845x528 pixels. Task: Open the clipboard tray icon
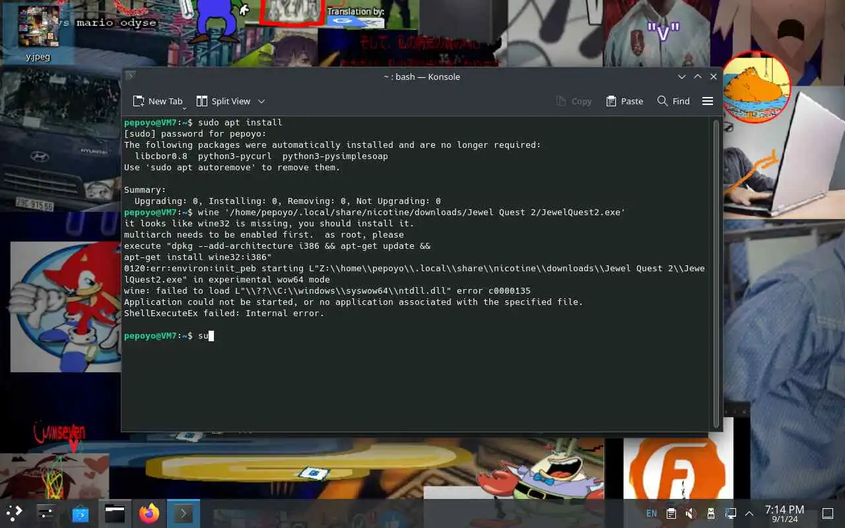pyautogui.click(x=671, y=513)
